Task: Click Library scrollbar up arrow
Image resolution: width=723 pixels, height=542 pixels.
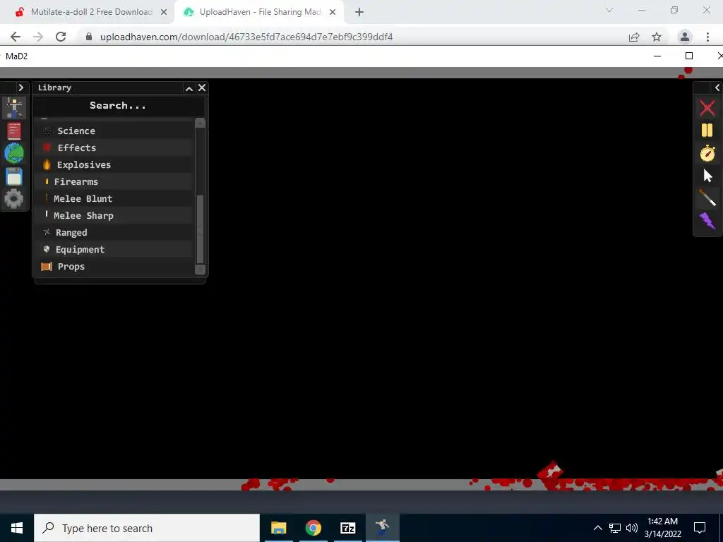Action: 200,123
